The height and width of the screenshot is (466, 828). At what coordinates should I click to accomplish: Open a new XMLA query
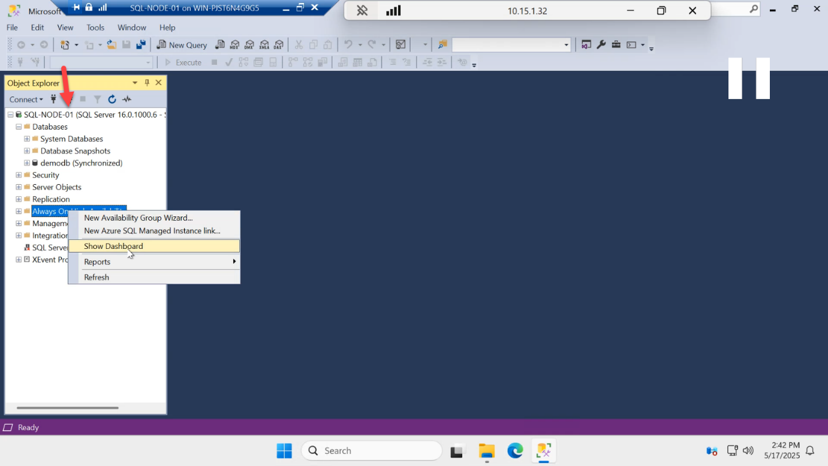(264, 45)
